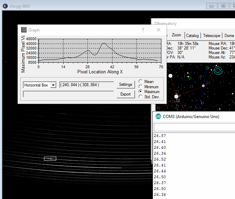Open the Telescope tab
Image resolution: width=235 pixels, height=199 pixels.
[211, 35]
